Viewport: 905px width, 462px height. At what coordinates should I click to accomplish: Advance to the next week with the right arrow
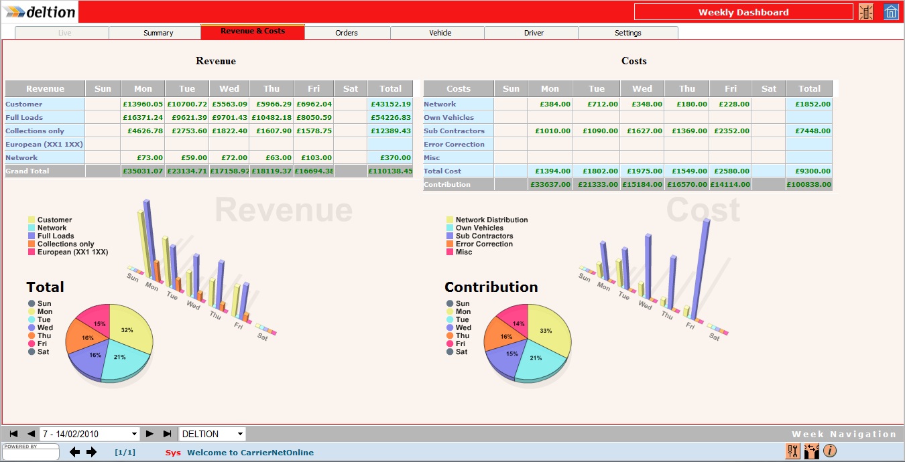click(x=149, y=433)
